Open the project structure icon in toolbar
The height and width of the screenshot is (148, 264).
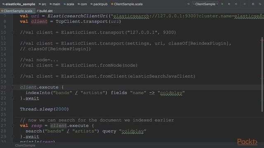(x=253, y=4)
